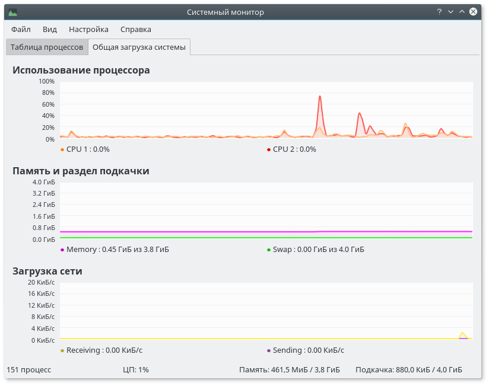Click the System Monitor app icon in title bar
Viewport: 489px width, 386px height.
pyautogui.click(x=13, y=12)
